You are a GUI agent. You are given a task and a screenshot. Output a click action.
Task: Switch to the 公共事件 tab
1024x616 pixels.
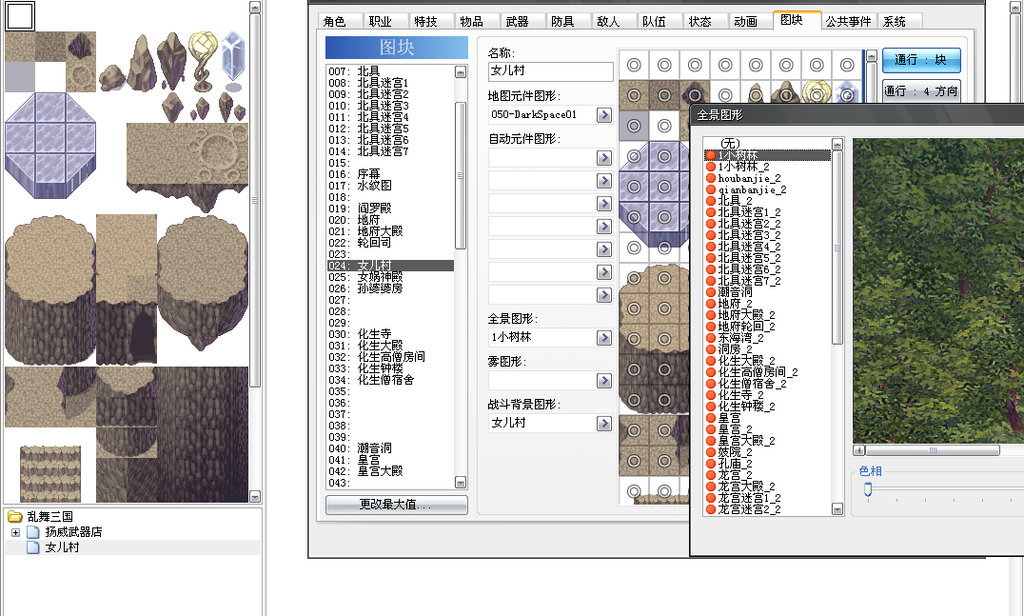(848, 22)
